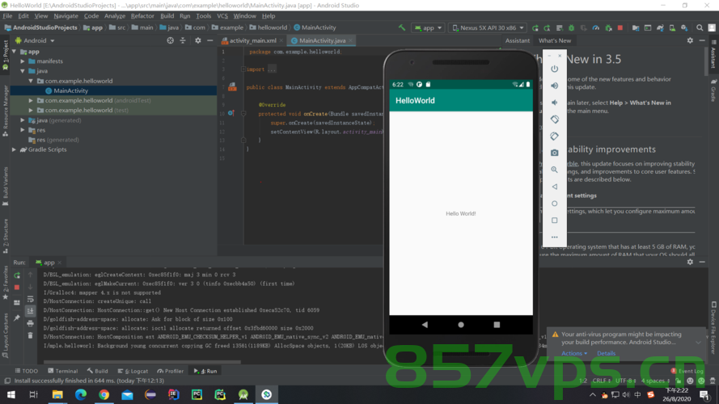Screen dimensions: 719x404
Task: Open emulator extended controls three dots
Action: (554, 238)
